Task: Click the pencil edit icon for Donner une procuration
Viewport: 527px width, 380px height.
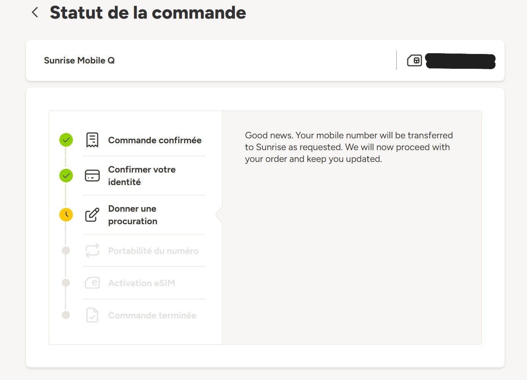Action: tap(92, 215)
